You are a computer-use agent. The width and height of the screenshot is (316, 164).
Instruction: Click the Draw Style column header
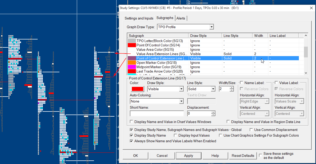pyautogui.click(x=205, y=36)
